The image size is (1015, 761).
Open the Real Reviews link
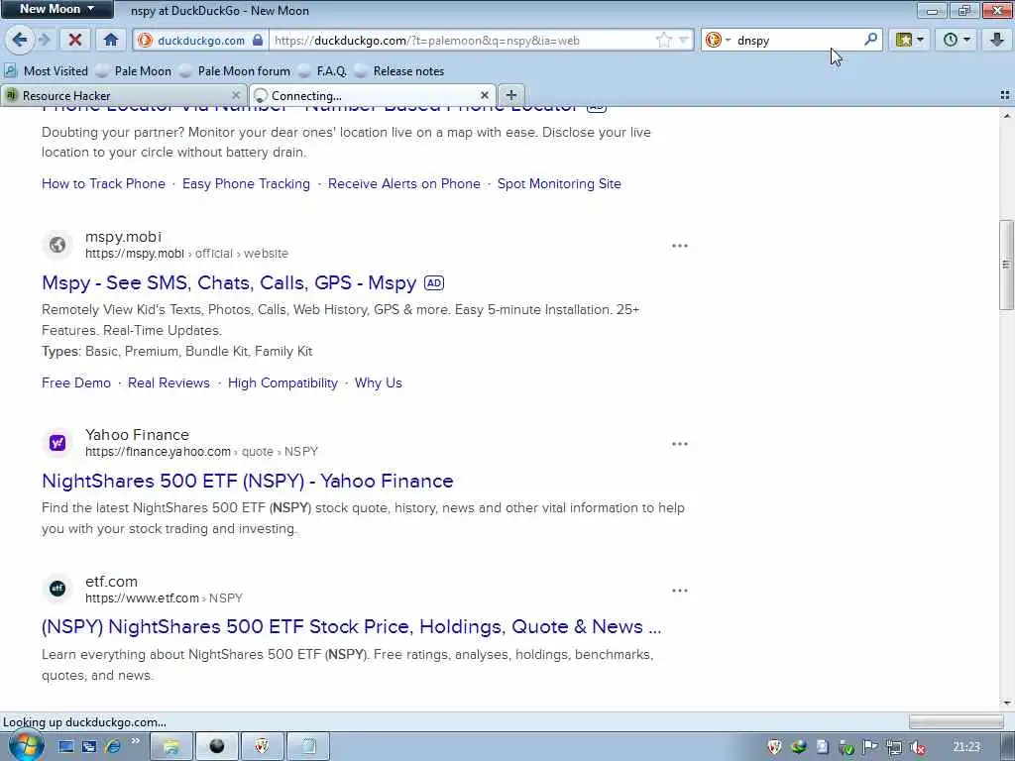pos(169,383)
